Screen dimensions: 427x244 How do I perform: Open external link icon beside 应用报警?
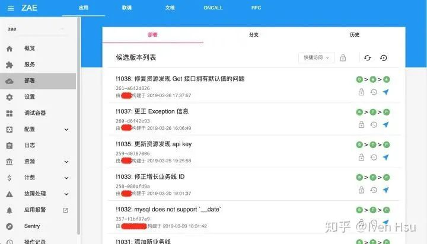(65, 210)
